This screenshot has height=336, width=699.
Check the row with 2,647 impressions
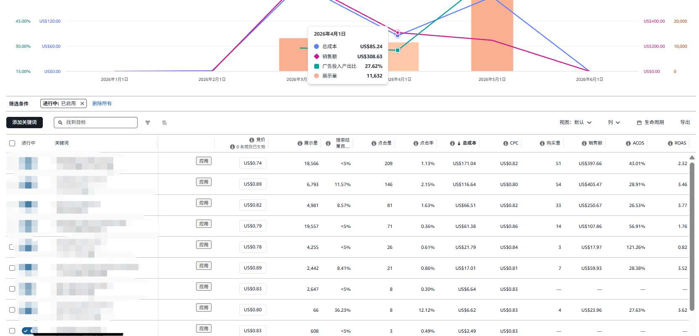pyautogui.click(x=12, y=289)
